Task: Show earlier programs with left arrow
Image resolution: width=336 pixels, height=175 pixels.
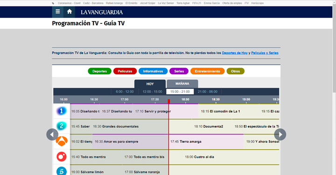Action: point(52,134)
